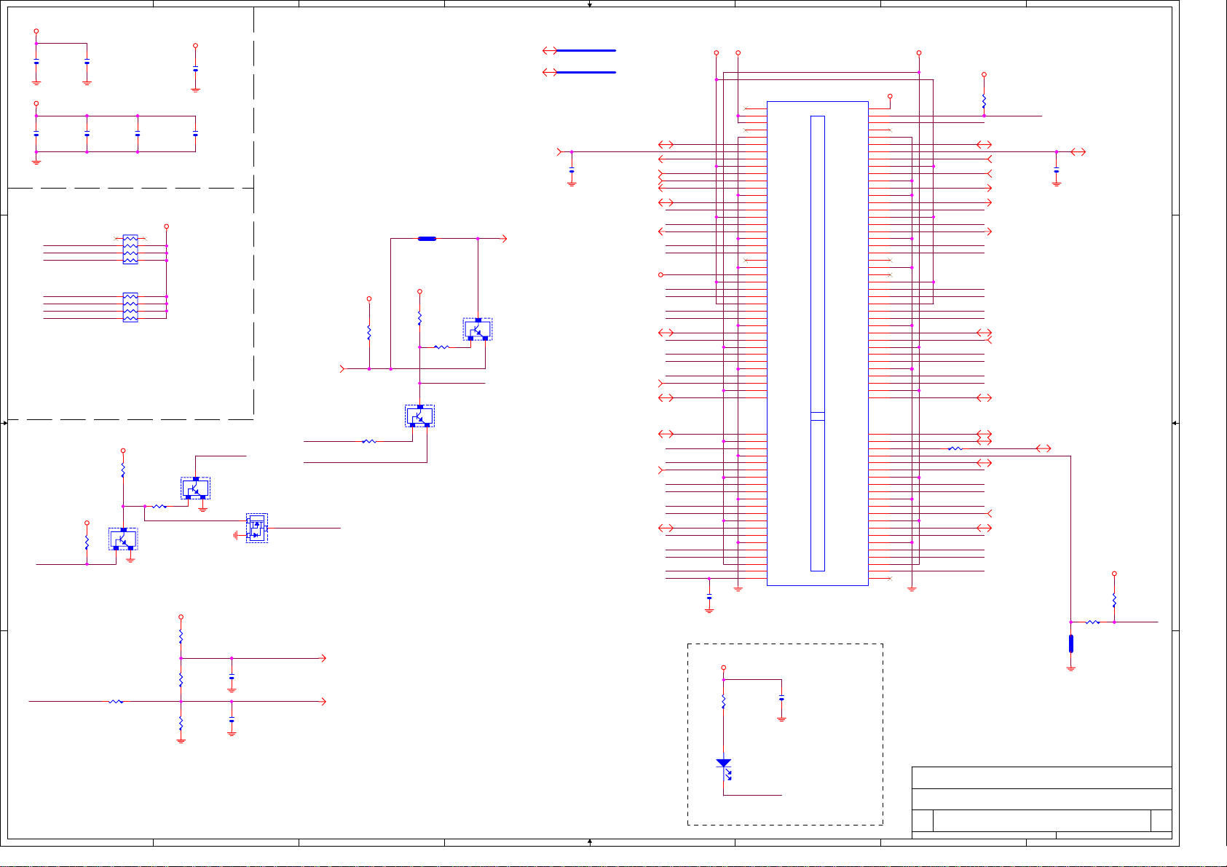Image resolution: width=1227 pixels, height=867 pixels.
Task: Select the lowest transistor in the middle circuit
Action: pos(419,416)
